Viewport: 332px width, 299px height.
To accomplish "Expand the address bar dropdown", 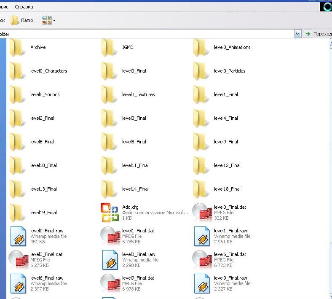I will [297, 34].
